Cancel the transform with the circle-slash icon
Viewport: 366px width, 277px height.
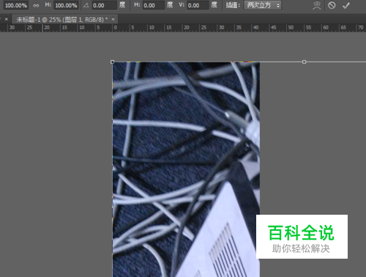332,5
